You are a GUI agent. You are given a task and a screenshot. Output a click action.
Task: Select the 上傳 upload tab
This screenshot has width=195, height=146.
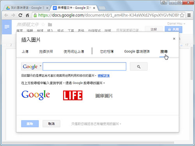(25, 52)
